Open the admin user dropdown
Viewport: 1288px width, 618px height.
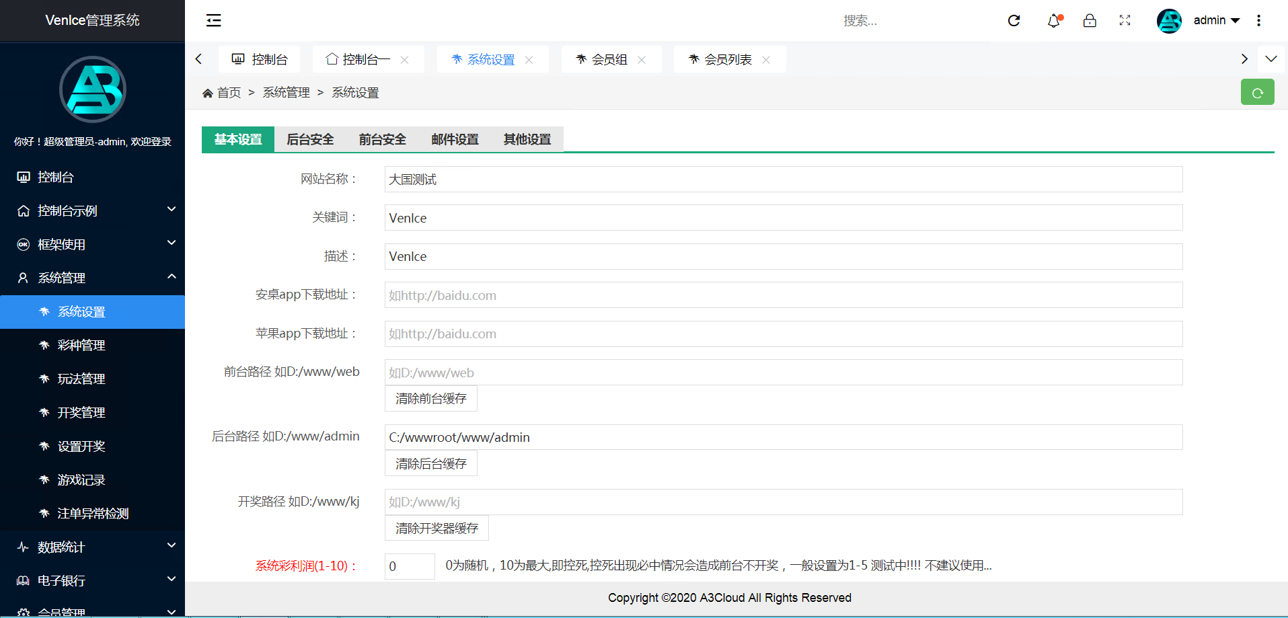[1216, 20]
